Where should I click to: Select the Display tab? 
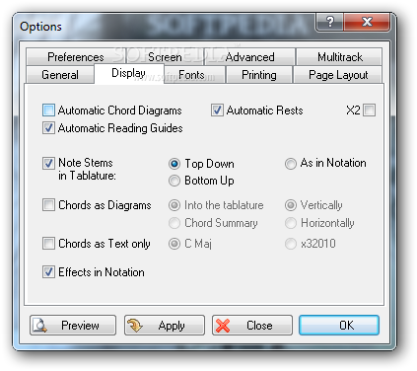point(128,73)
